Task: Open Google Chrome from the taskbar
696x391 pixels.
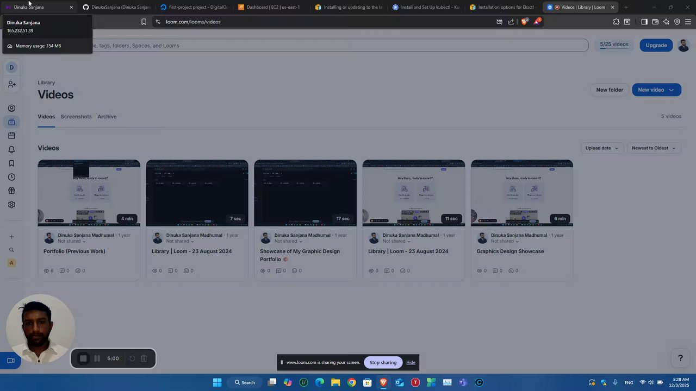Action: coord(352,382)
